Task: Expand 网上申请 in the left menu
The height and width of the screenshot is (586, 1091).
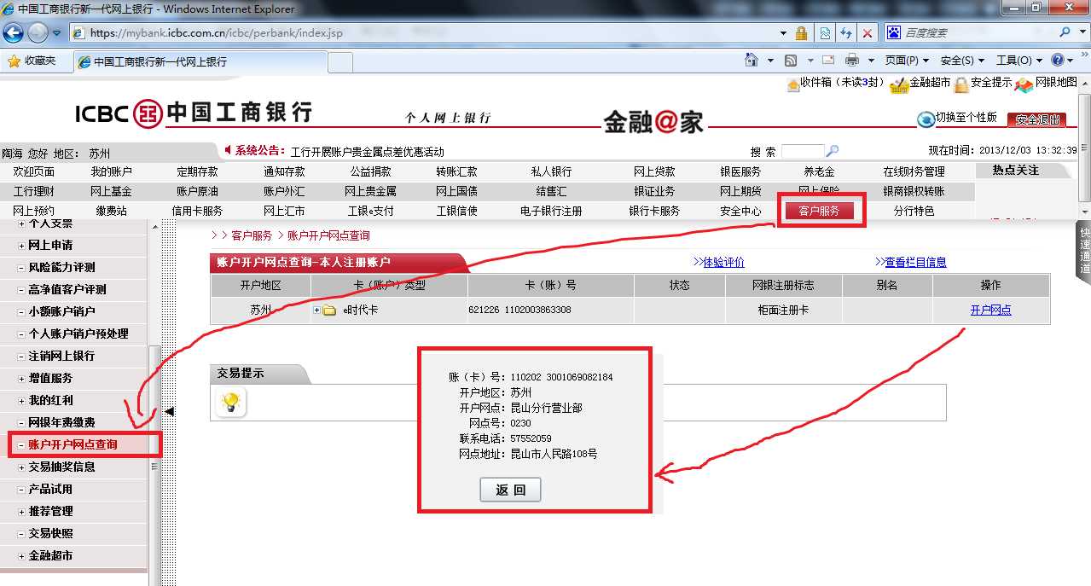Action: 21,246
